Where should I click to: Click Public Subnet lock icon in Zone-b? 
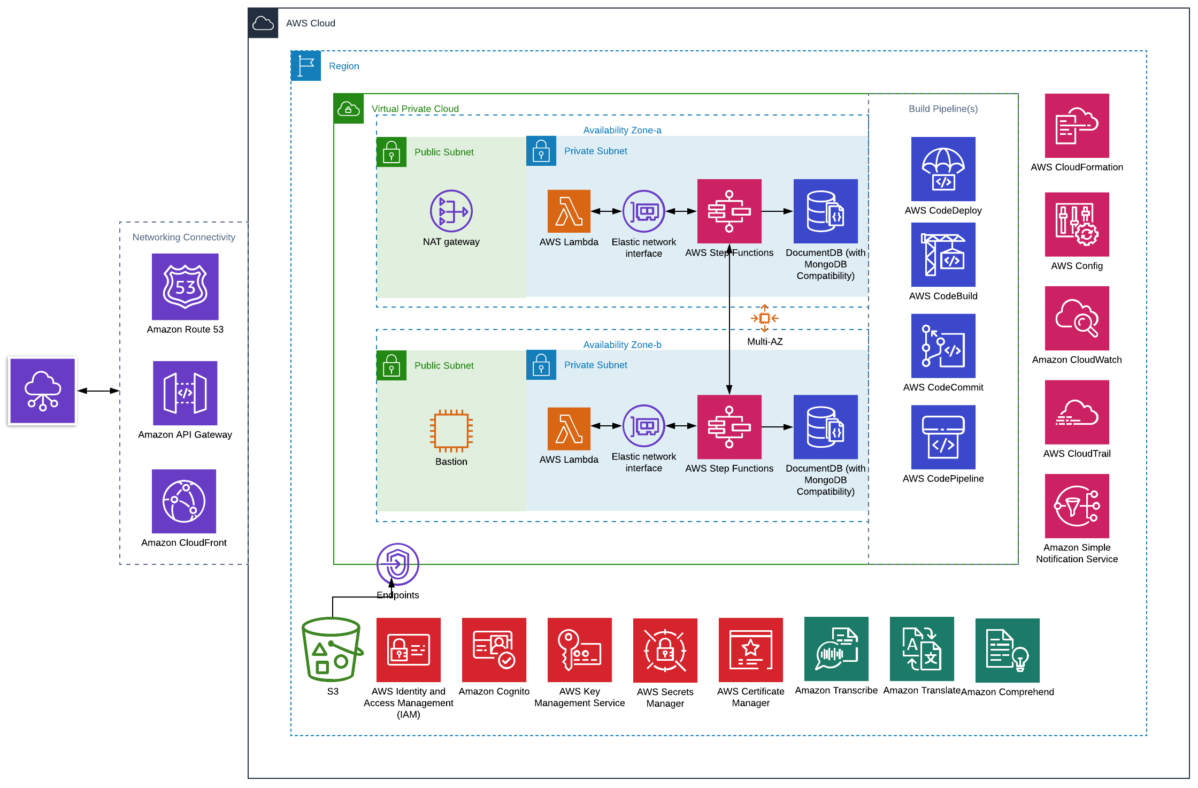pyautogui.click(x=391, y=365)
